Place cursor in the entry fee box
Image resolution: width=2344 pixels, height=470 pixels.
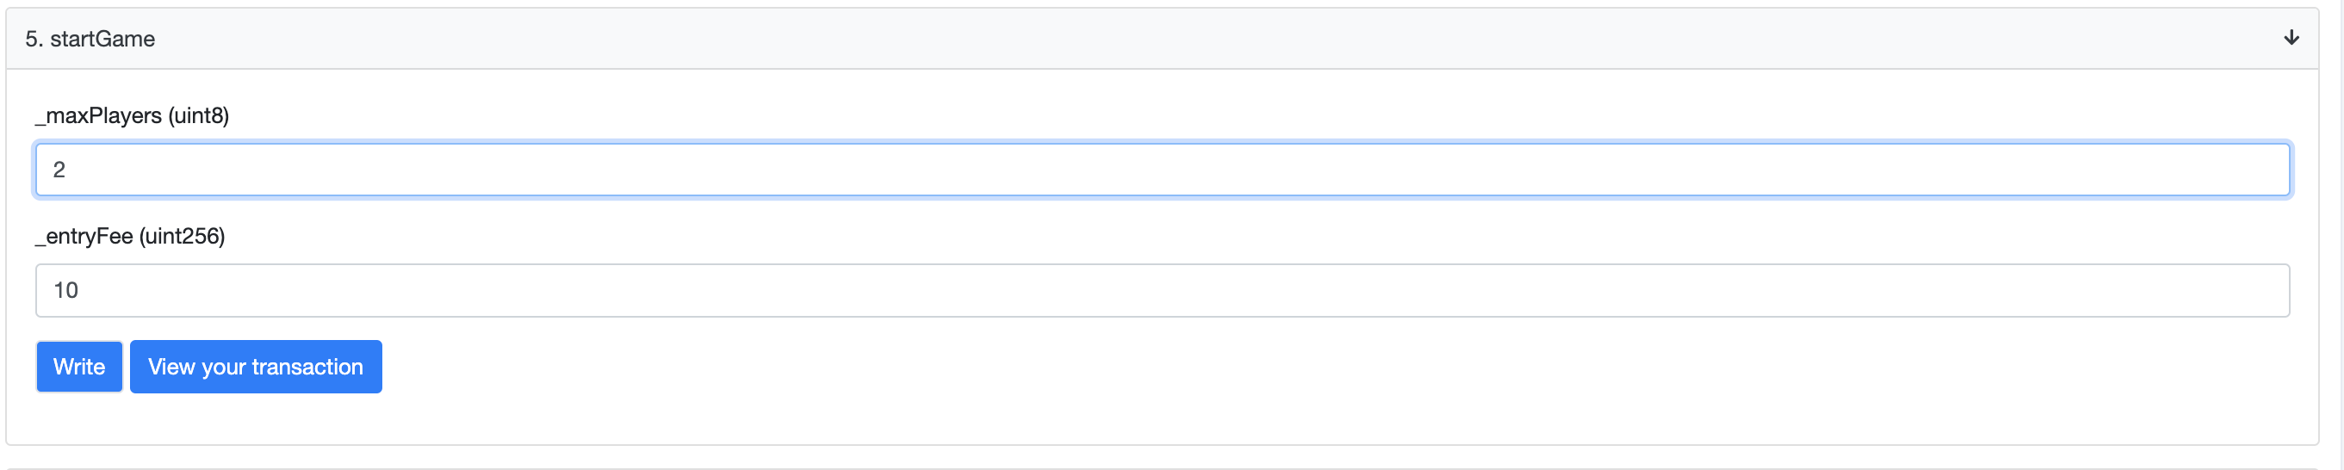(1161, 291)
